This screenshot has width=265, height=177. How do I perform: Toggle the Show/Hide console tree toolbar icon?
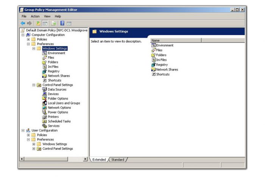click(45, 23)
